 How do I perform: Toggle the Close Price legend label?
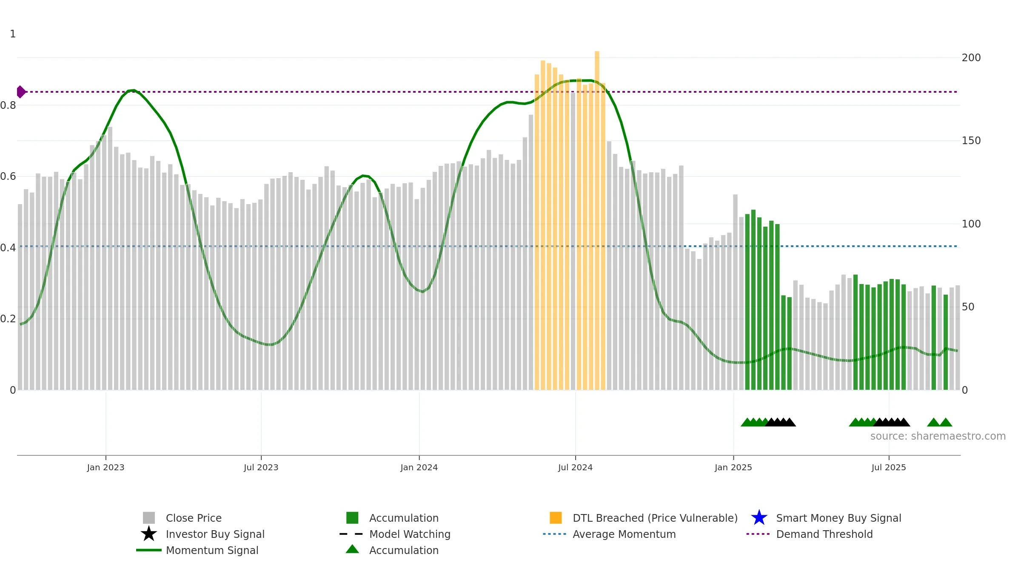194,518
